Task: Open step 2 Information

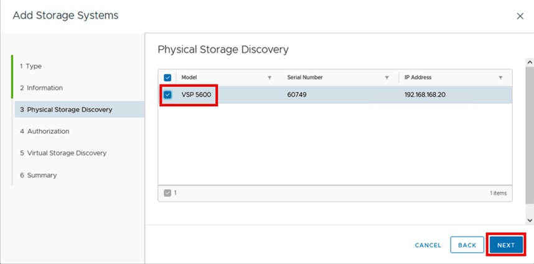Action: coord(41,88)
